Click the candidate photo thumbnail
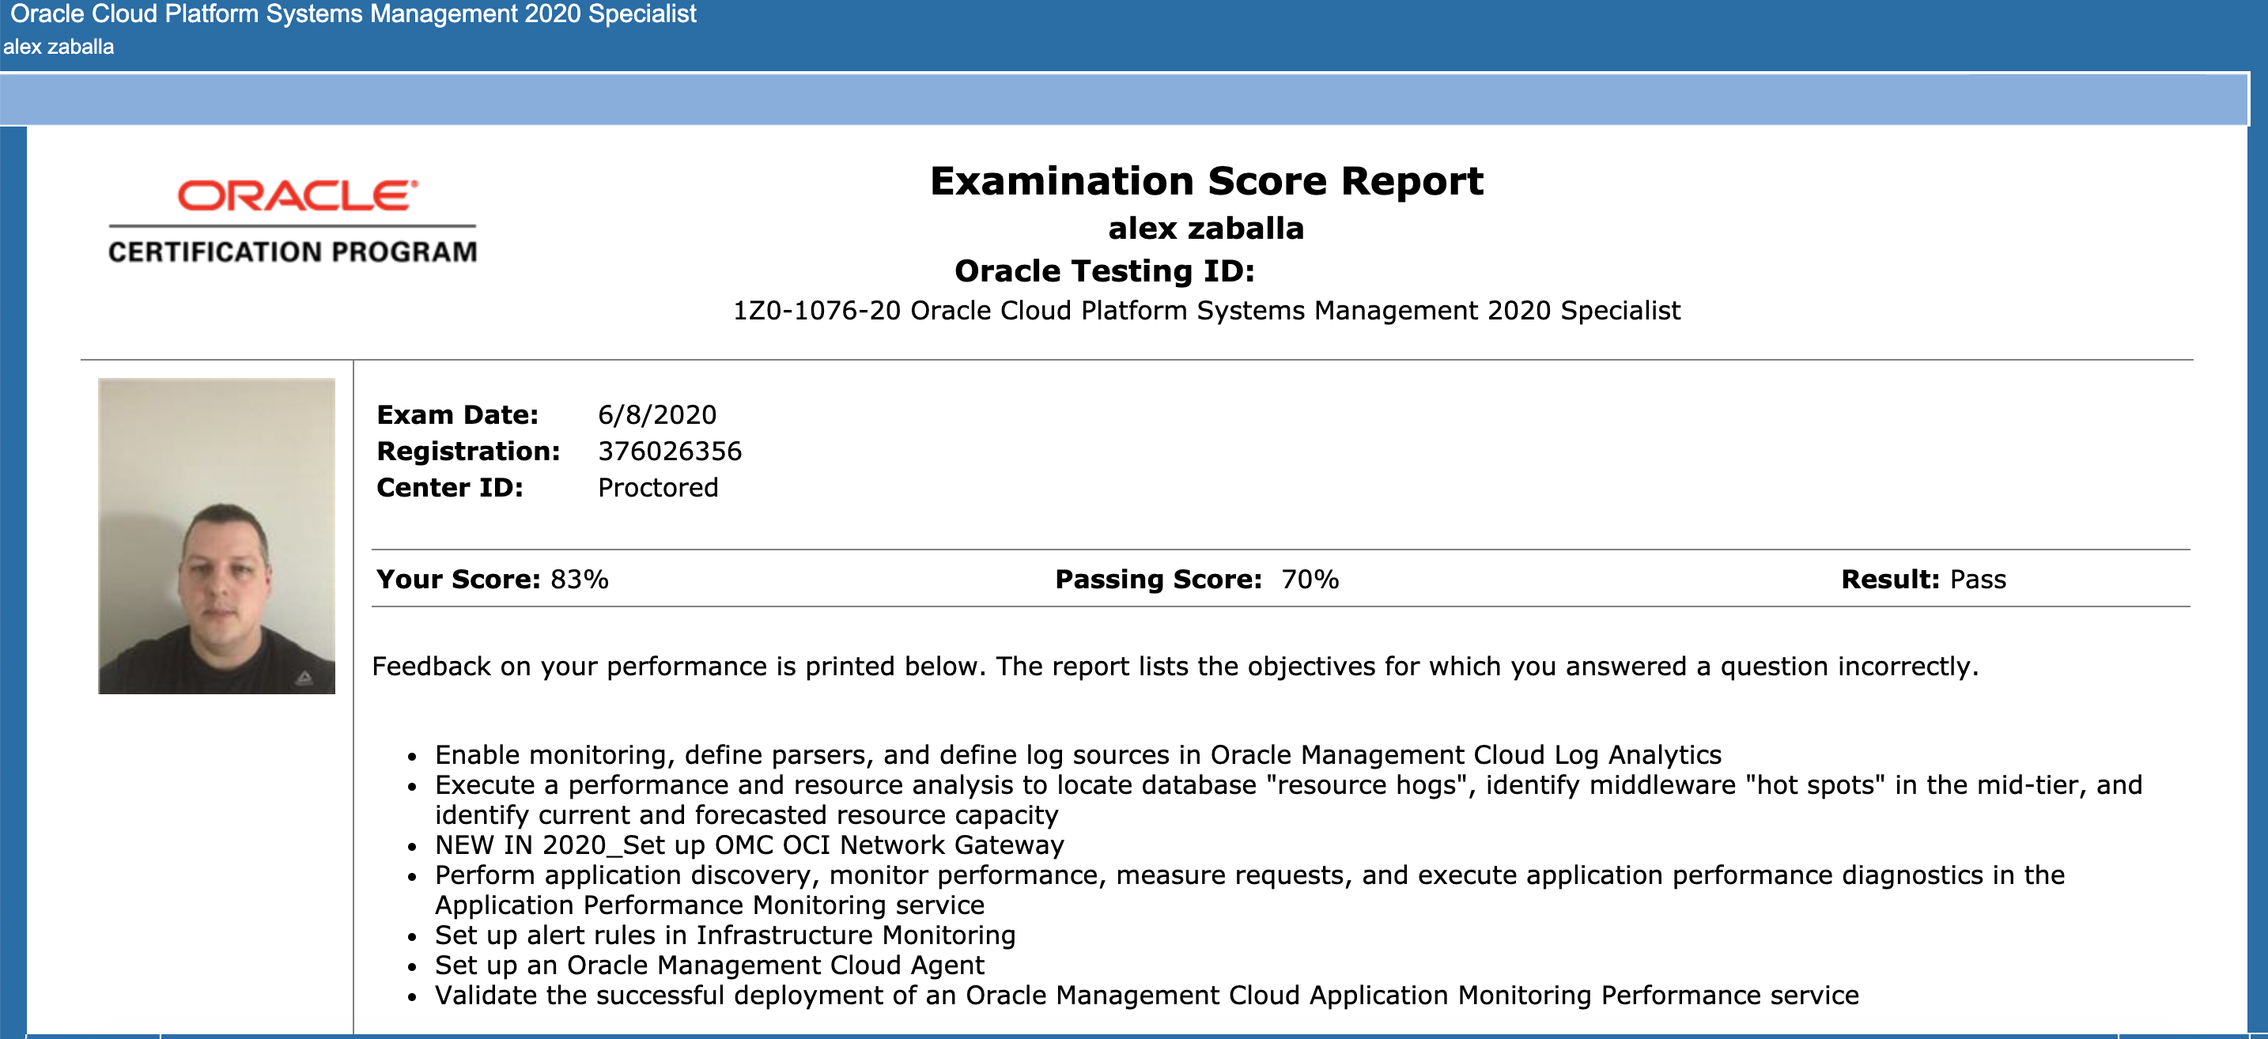 (x=217, y=536)
